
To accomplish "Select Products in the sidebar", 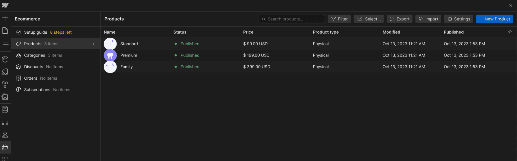I will [x=56, y=44].
